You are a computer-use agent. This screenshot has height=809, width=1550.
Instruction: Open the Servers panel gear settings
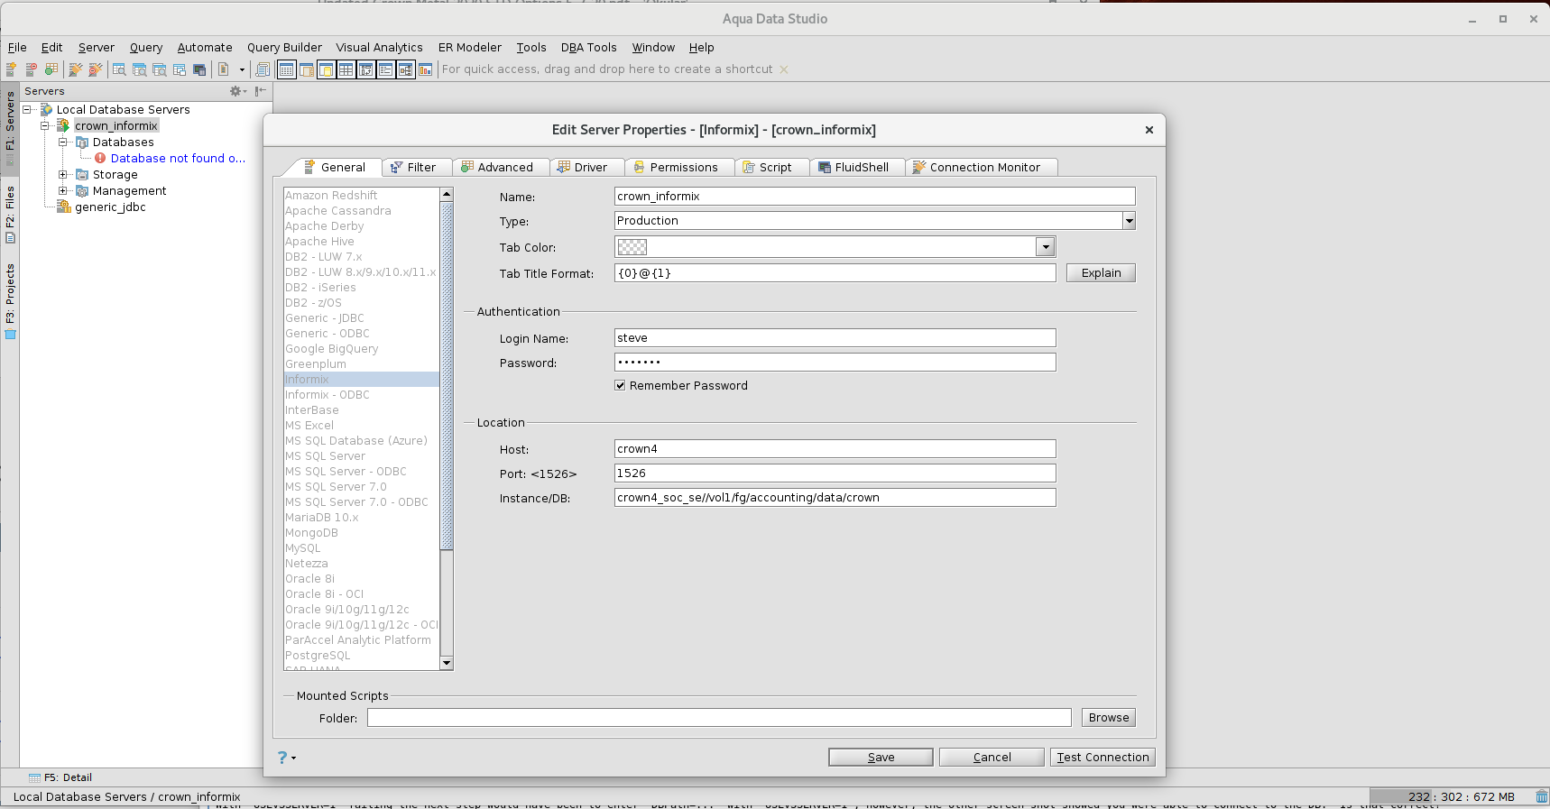point(236,91)
